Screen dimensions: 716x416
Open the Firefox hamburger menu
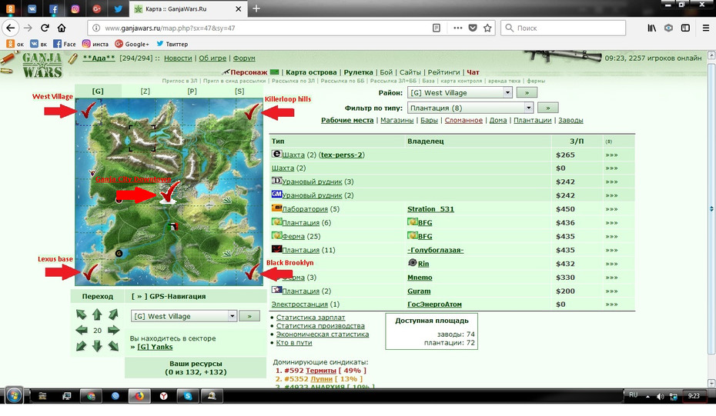point(705,28)
